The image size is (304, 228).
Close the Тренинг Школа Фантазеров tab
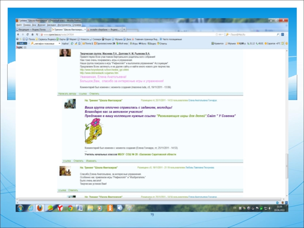(x=85, y=30)
